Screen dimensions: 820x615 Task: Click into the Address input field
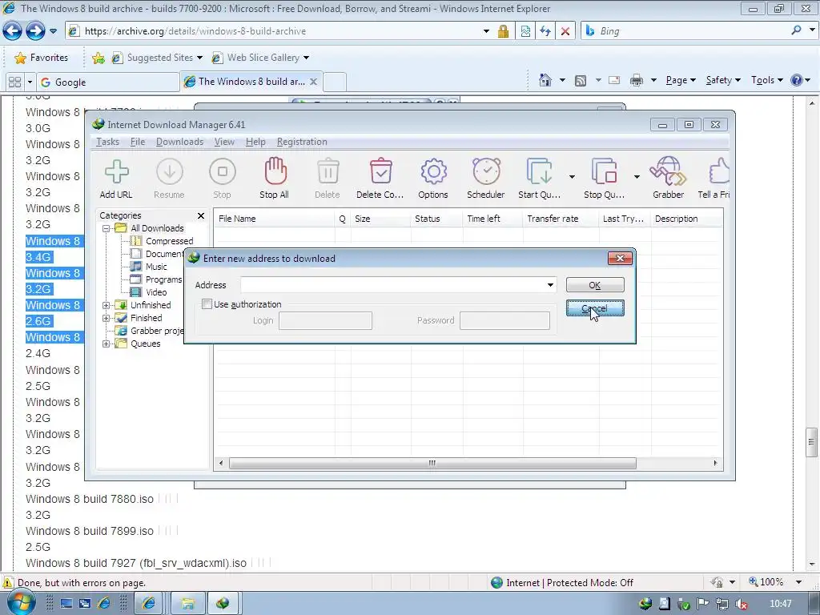pos(392,285)
